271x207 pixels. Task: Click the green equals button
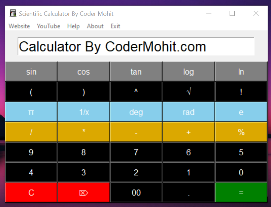[241, 193]
